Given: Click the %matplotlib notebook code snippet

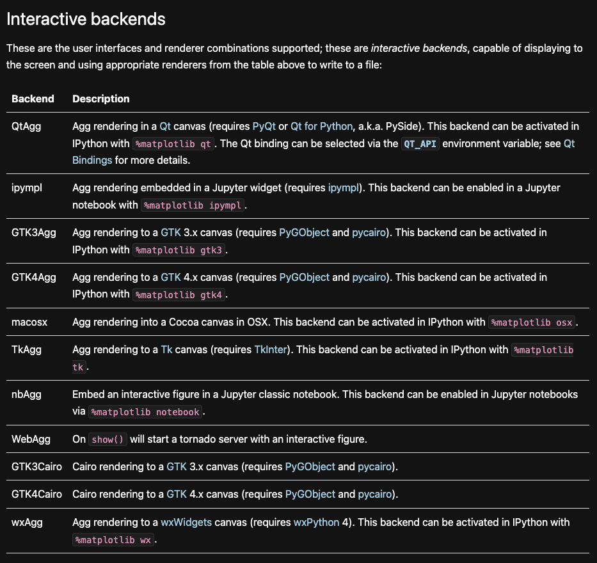Looking at the screenshot, I should coord(145,412).
